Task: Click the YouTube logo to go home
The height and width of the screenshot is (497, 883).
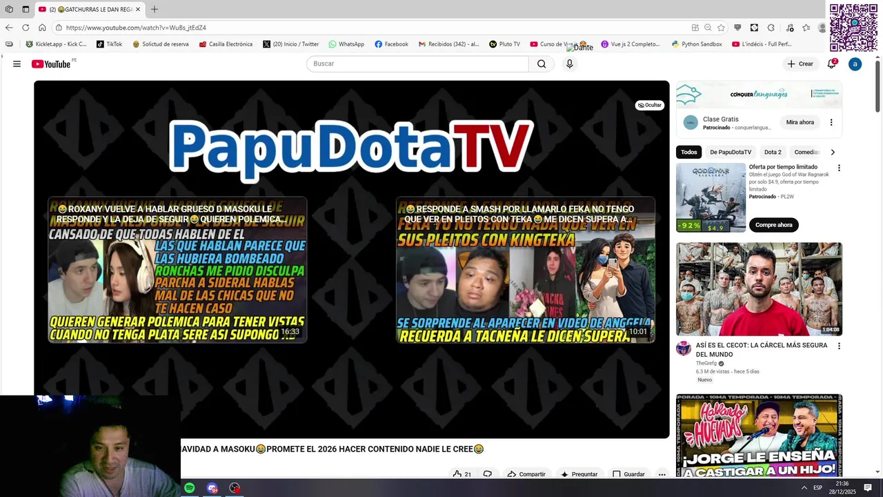Action: (51, 64)
